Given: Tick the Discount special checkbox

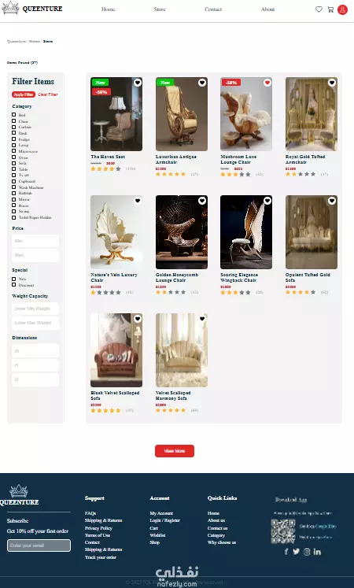Looking at the screenshot, I should click(14, 285).
